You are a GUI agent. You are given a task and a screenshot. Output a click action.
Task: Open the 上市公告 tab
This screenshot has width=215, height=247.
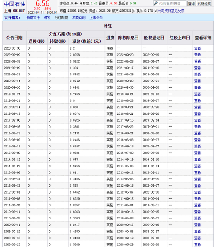coord(96,18)
